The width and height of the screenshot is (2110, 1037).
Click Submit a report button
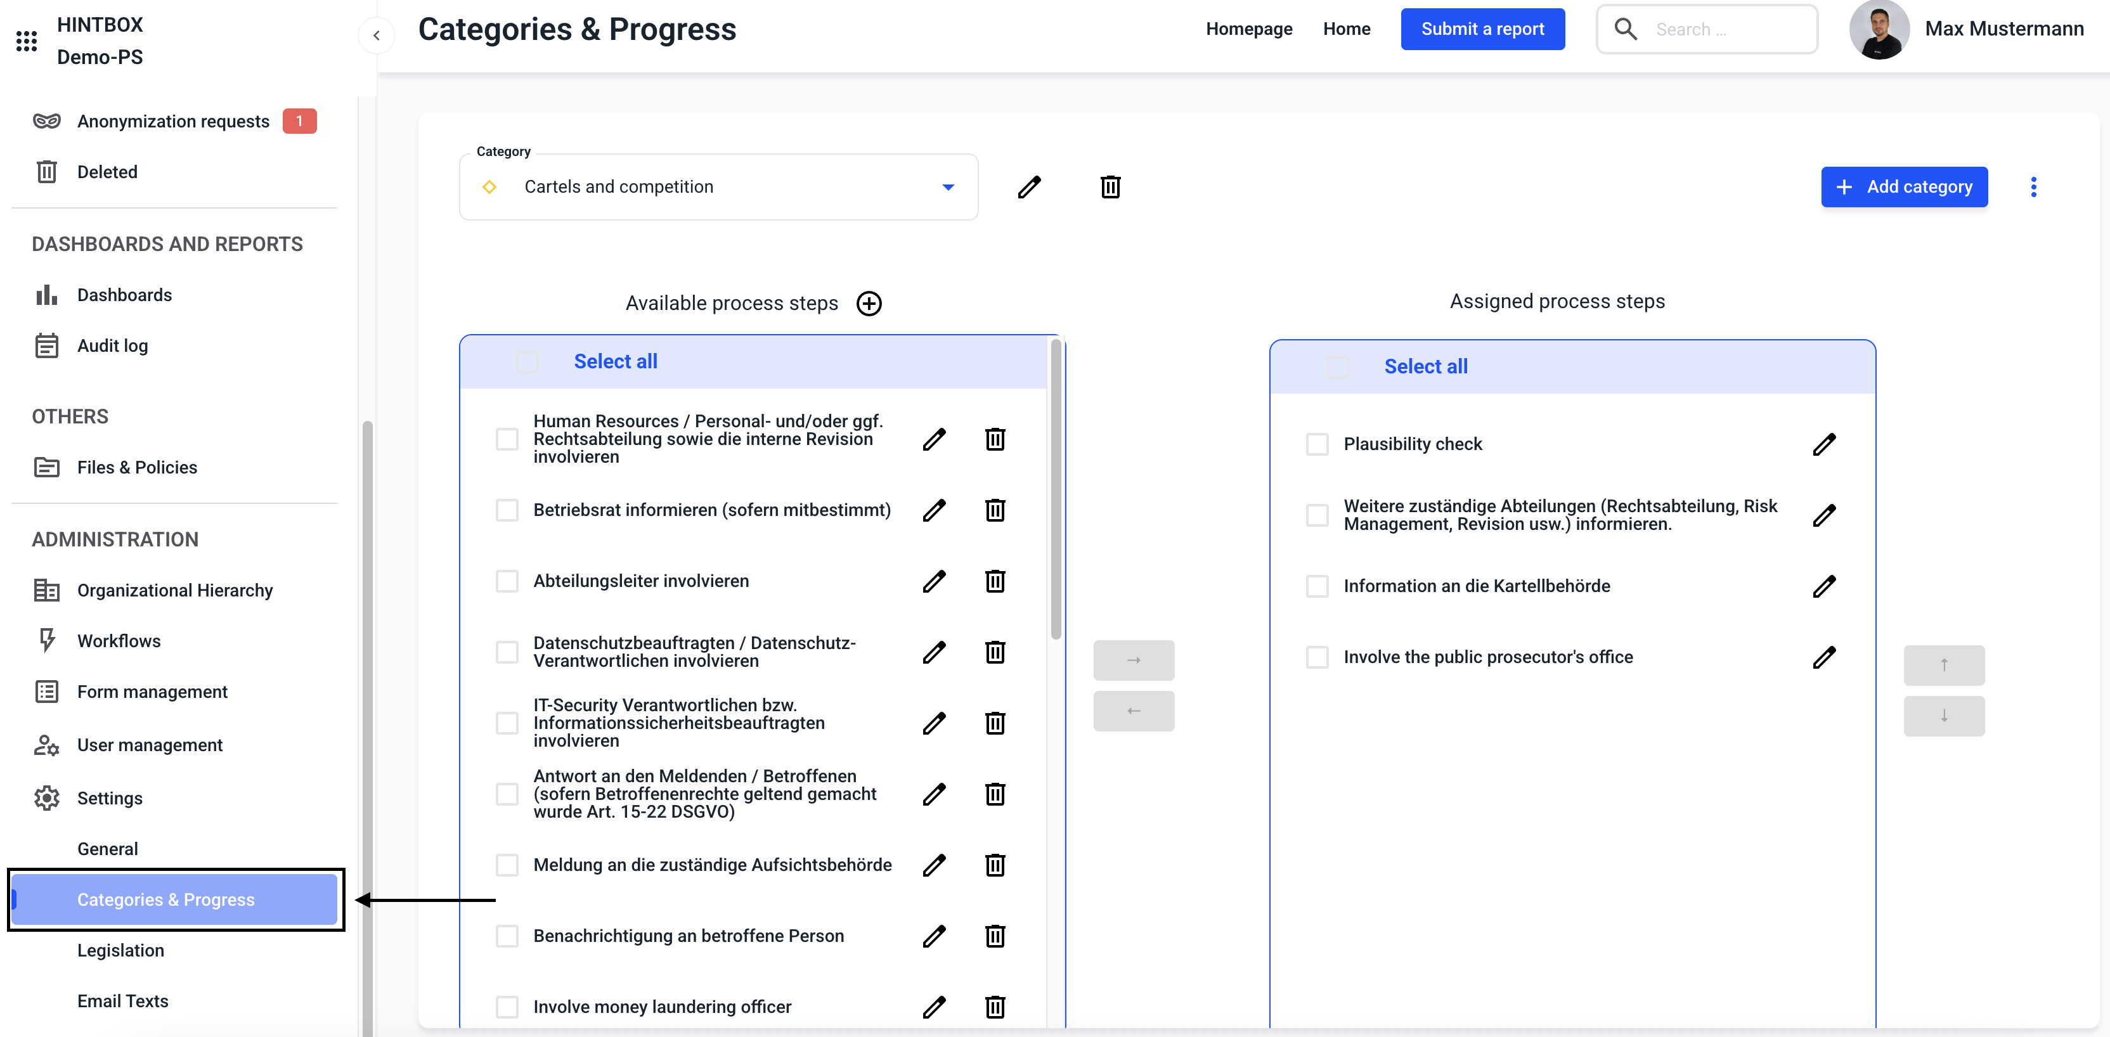(1482, 29)
